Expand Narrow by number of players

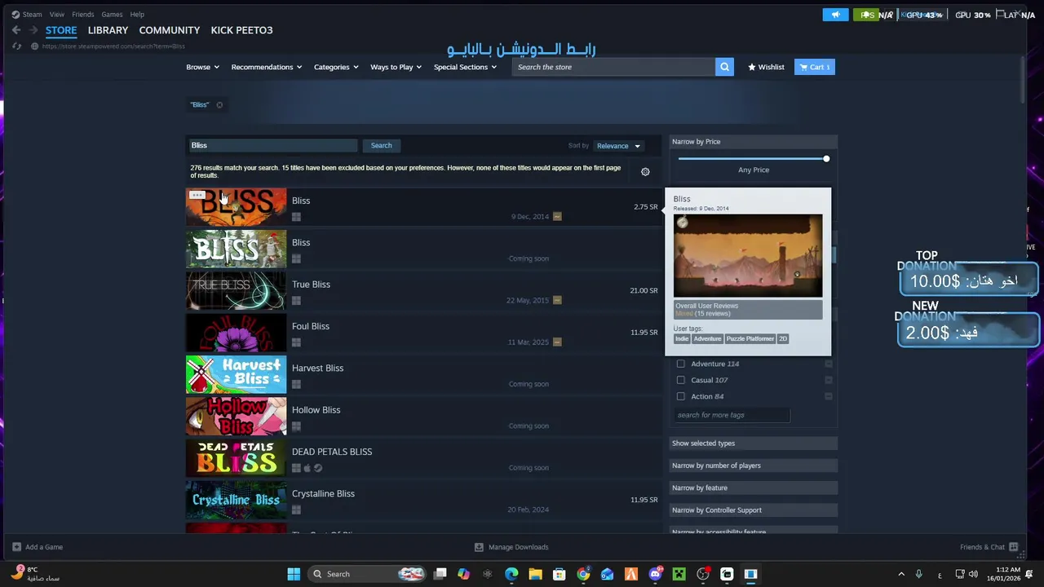pos(754,466)
